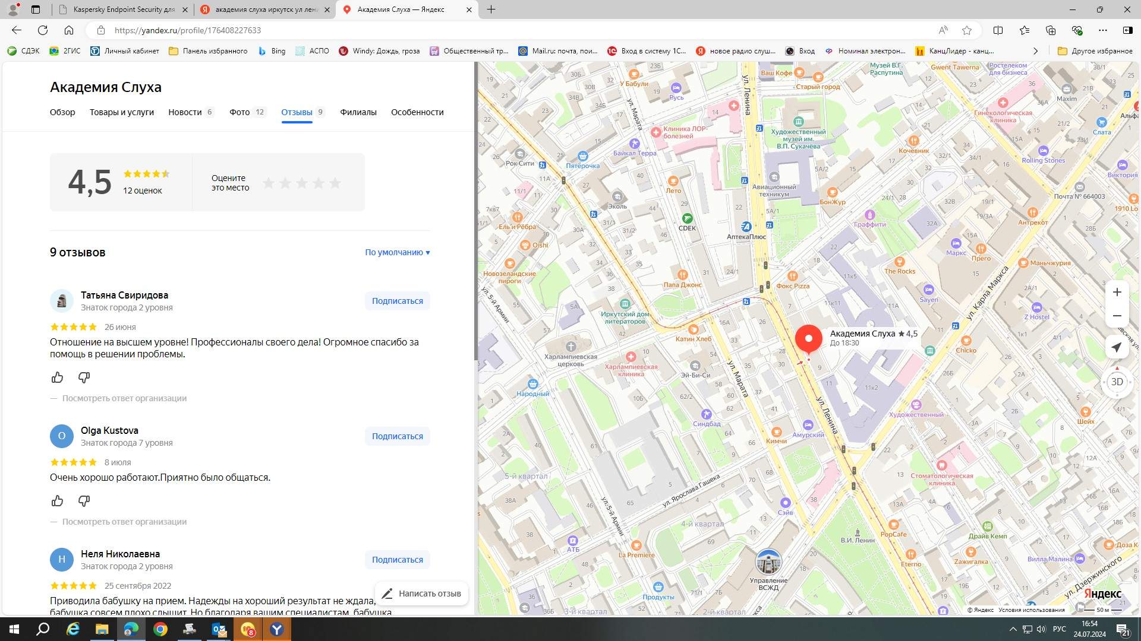
Task: Open the Товары и услуги tab
Action: coord(122,112)
